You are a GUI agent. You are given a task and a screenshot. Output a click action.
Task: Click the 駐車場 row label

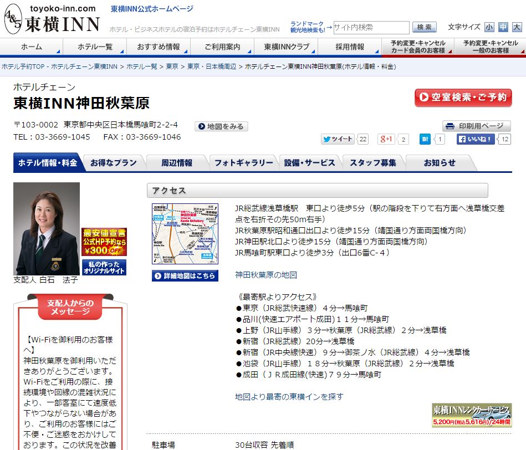164,445
